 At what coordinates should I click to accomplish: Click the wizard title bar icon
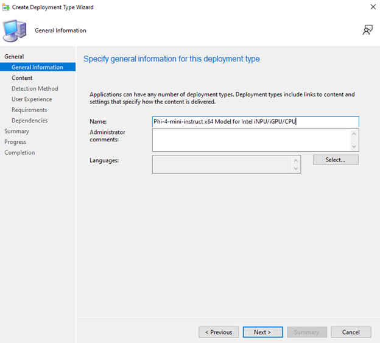point(6,7)
